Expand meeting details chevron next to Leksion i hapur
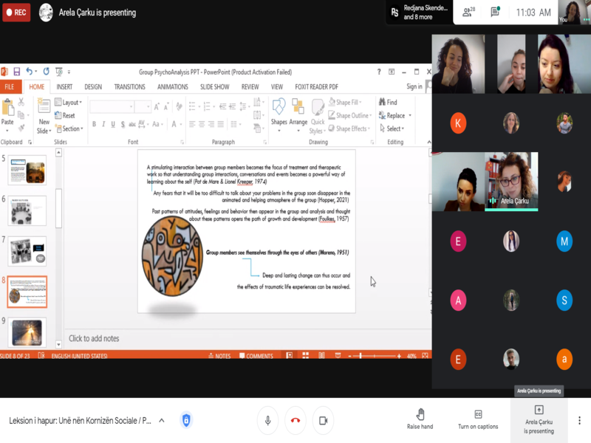The width and height of the screenshot is (591, 443). pyautogui.click(x=162, y=420)
